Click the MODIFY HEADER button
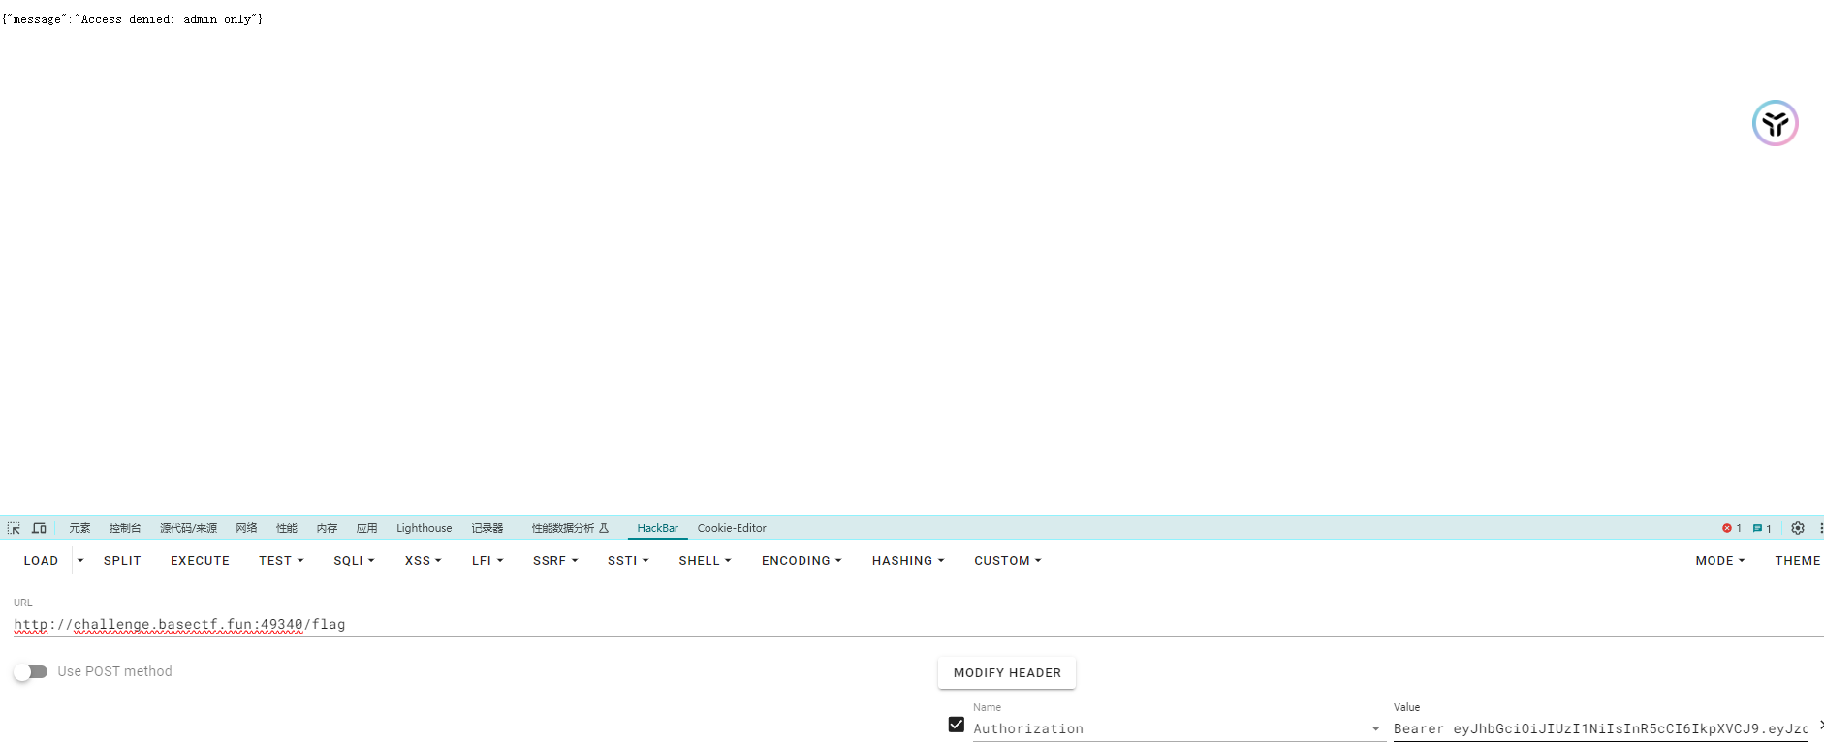The width and height of the screenshot is (1824, 742). tap(1006, 672)
